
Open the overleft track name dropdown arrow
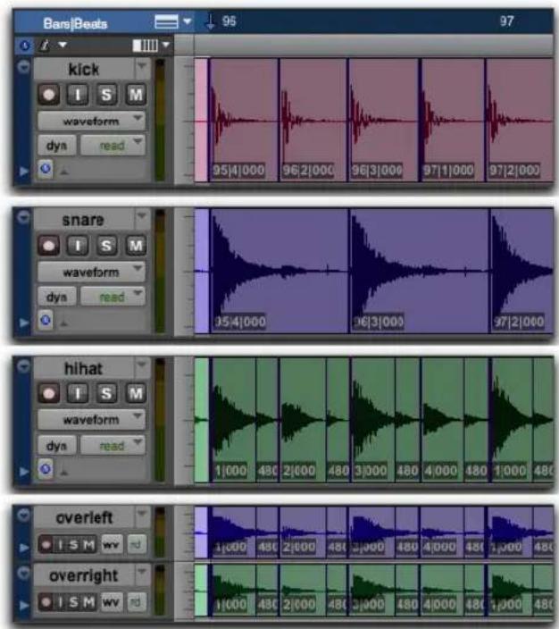[x=142, y=514]
